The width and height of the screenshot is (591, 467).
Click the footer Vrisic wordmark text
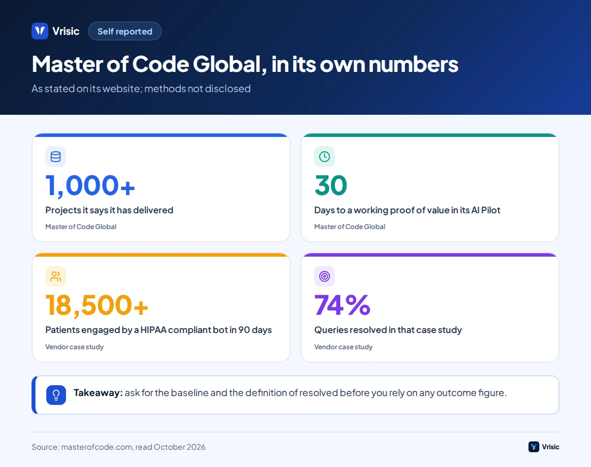[x=551, y=447]
